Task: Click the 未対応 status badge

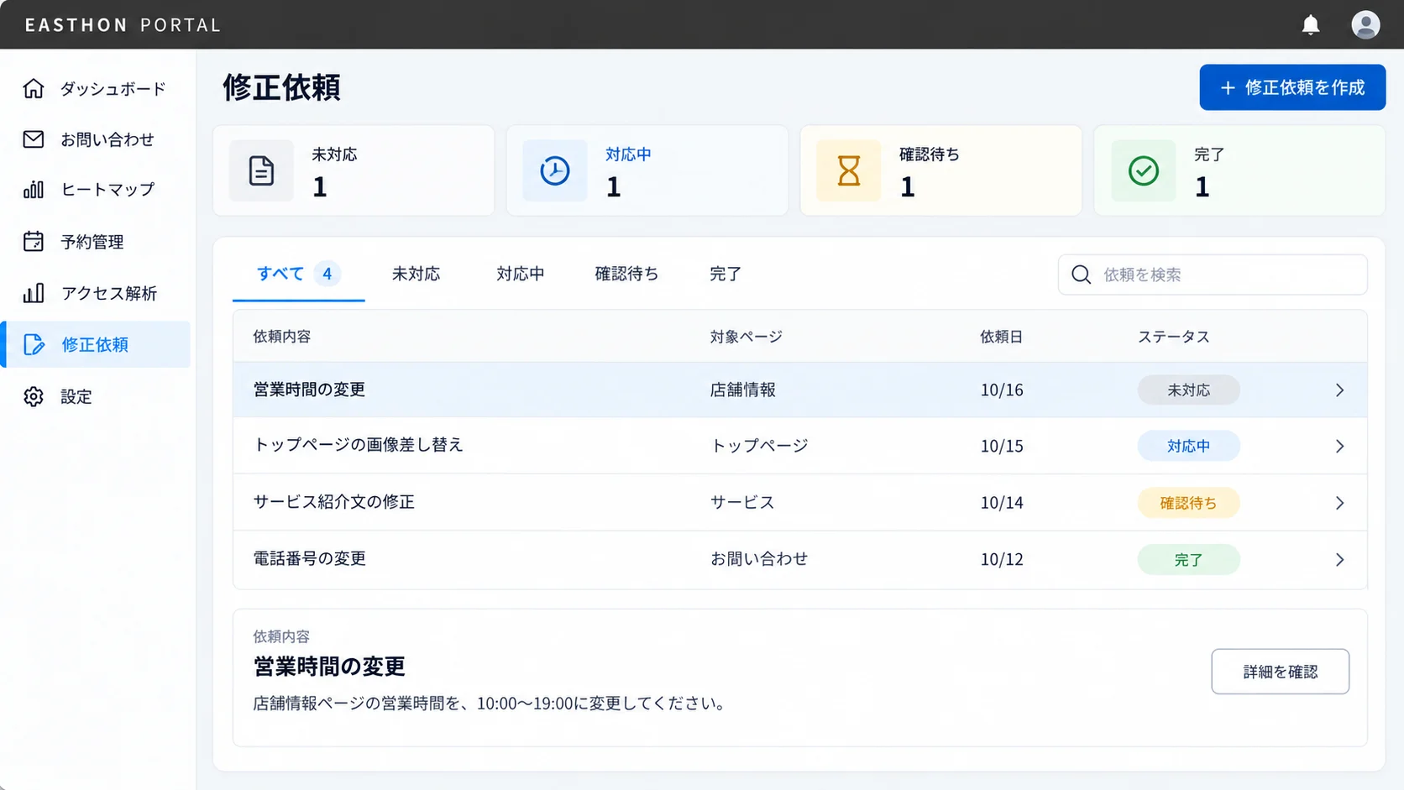Action: click(1188, 390)
